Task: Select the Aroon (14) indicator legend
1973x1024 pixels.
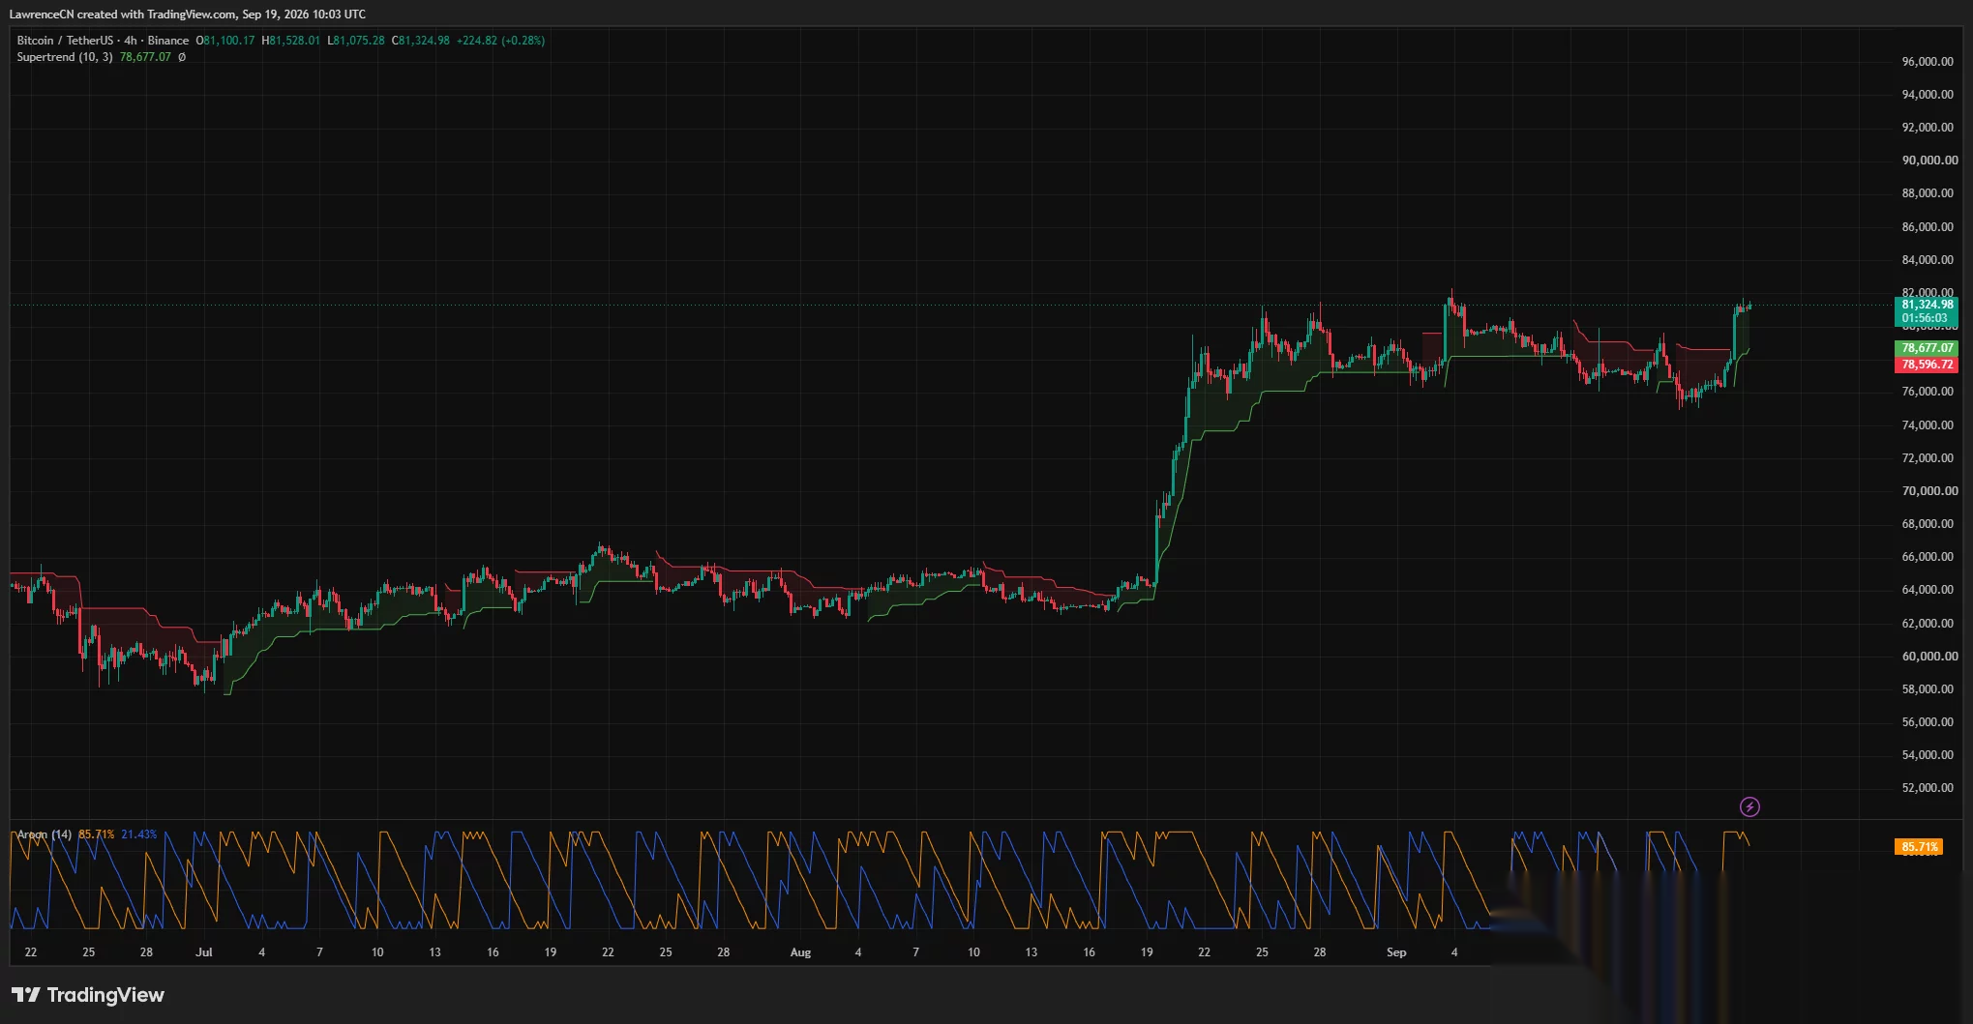Action: click(45, 834)
